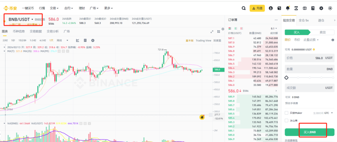337x142 pixels.
Task: Expand the 广场 navigation dropdown
Action: (94, 8)
